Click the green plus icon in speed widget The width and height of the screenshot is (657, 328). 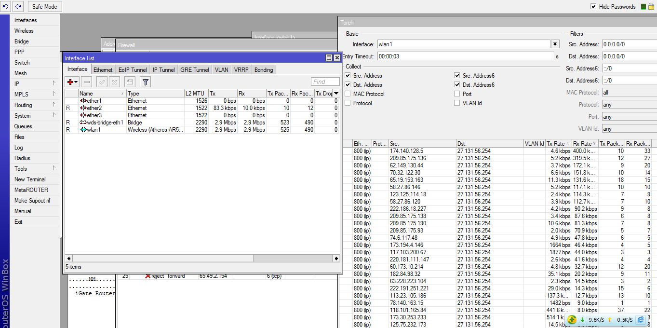(572, 319)
